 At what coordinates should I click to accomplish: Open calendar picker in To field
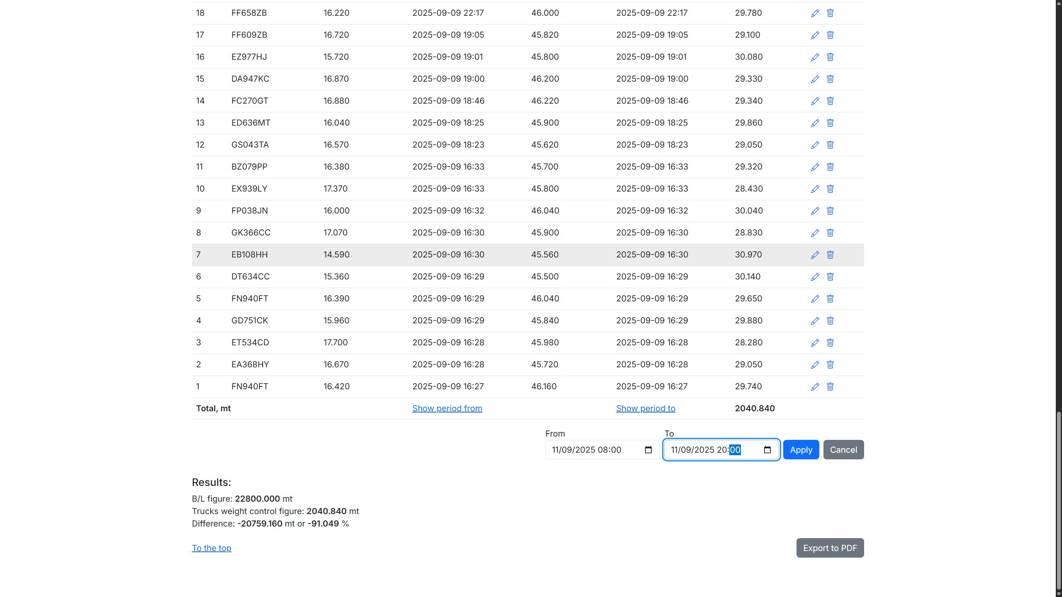(767, 450)
